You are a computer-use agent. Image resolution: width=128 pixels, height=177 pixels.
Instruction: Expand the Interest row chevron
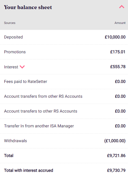pos(22,67)
